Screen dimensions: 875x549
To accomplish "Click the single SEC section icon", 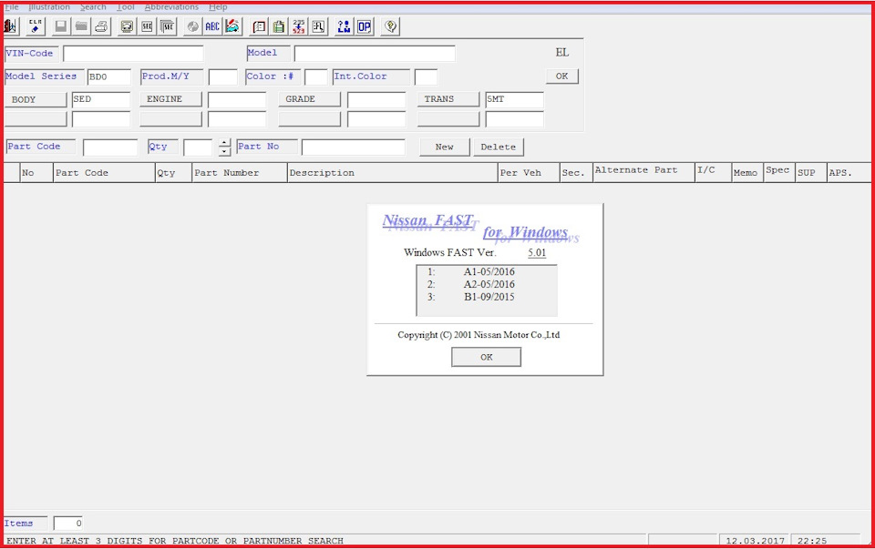I will (x=148, y=26).
